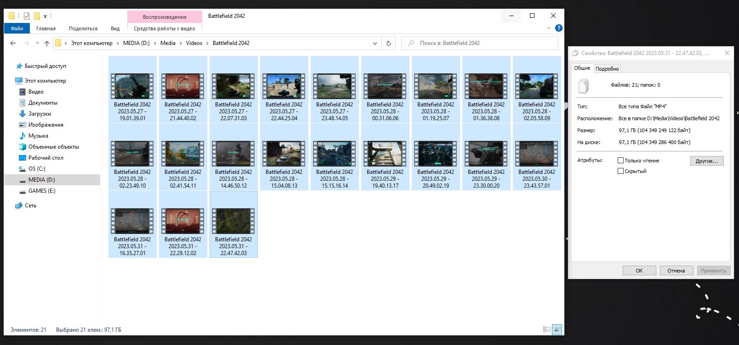Expand the address bar history dropdown
739x345 pixels.
click(x=375, y=43)
